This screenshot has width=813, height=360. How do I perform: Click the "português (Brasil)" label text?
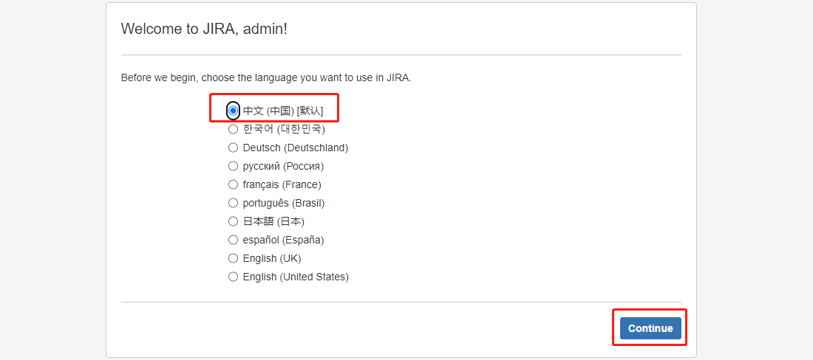click(284, 204)
